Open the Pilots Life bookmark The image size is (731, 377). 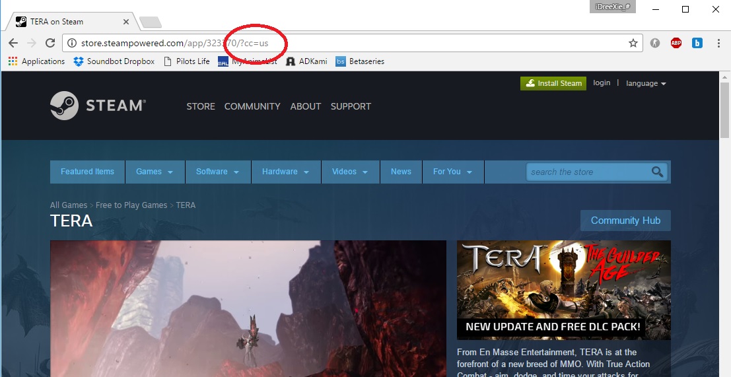[x=186, y=61]
